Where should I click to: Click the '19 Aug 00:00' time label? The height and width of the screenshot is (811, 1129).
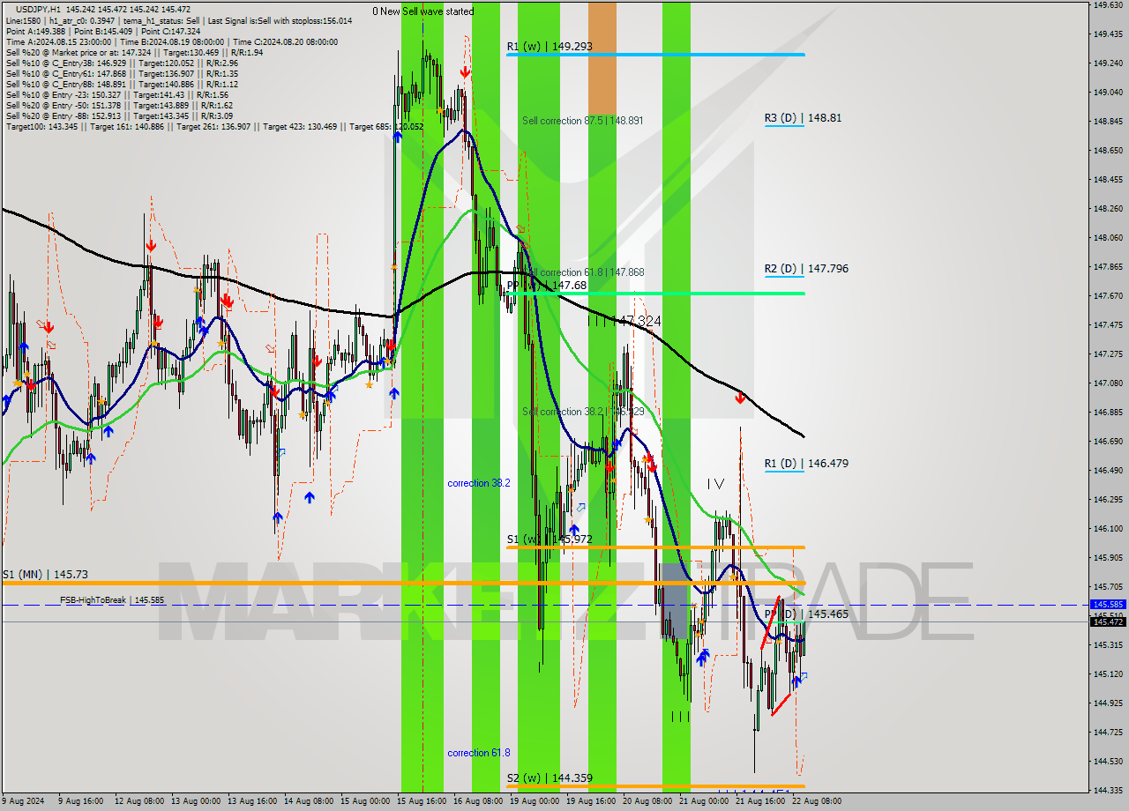tap(535, 802)
